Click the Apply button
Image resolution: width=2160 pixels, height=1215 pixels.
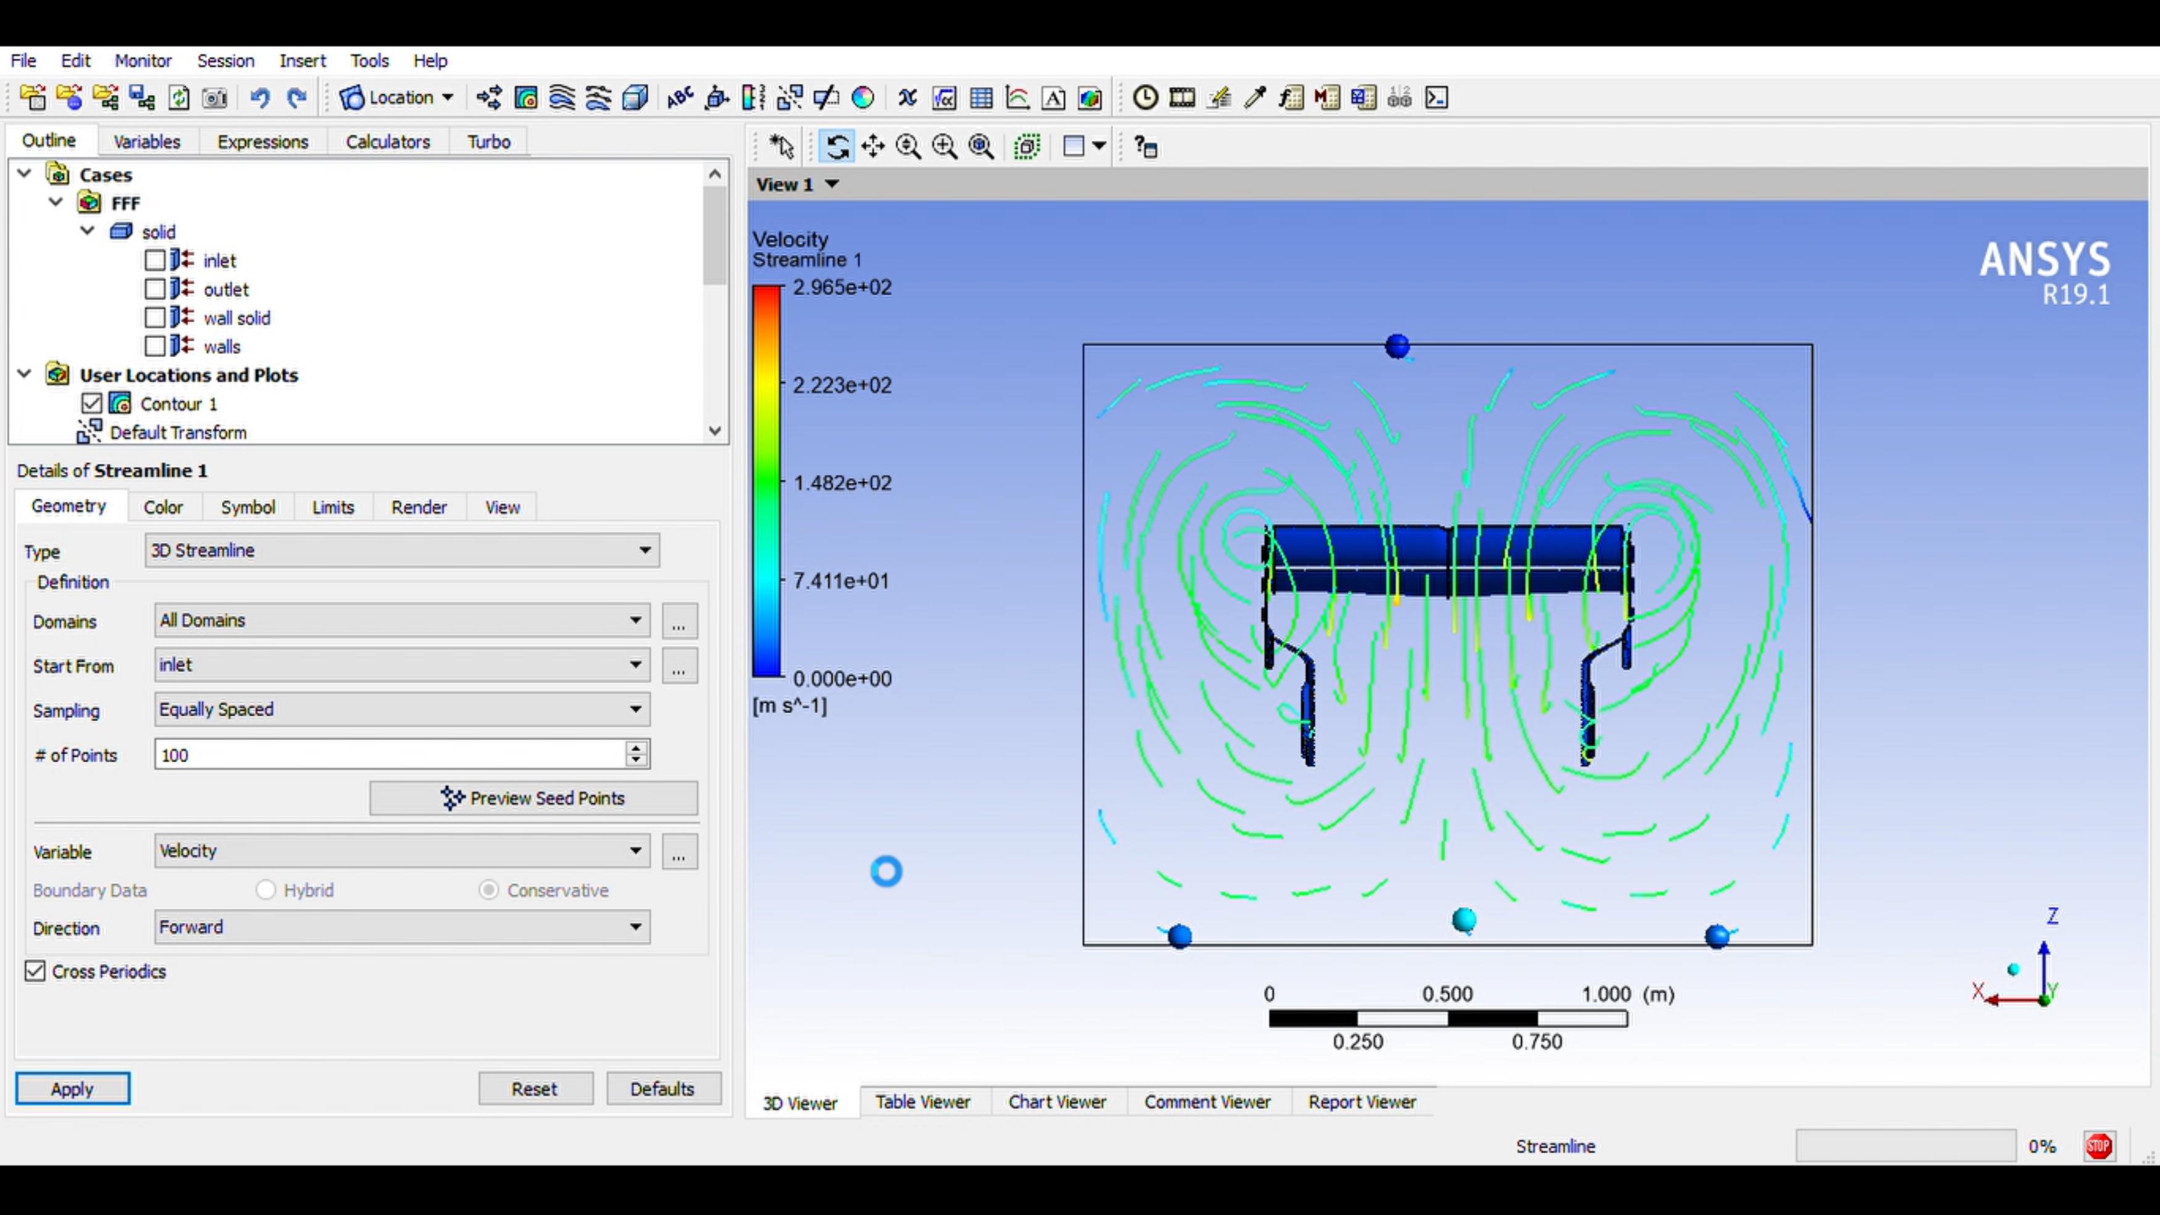[72, 1089]
